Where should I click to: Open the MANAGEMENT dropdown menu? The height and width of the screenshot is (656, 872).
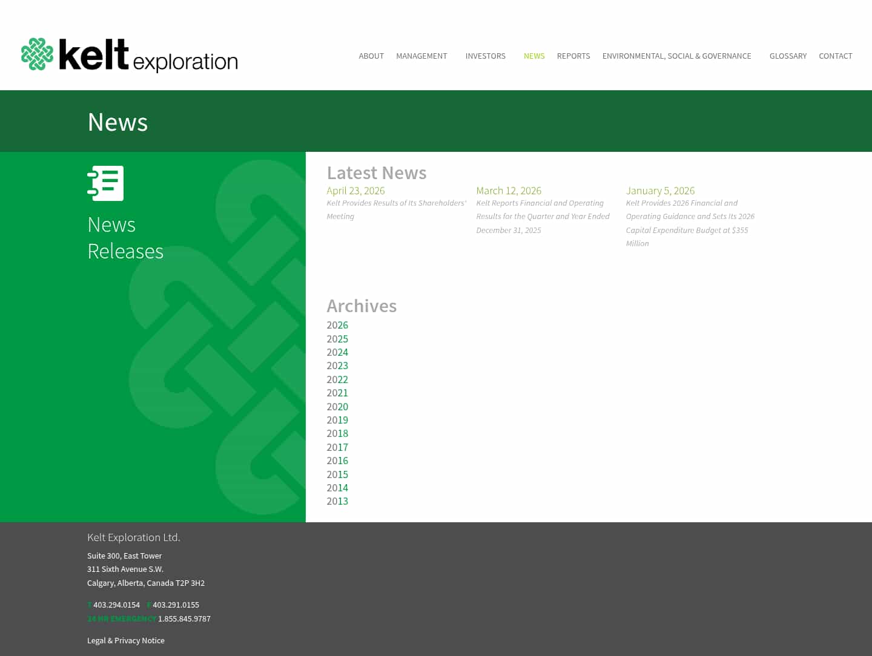coord(421,56)
